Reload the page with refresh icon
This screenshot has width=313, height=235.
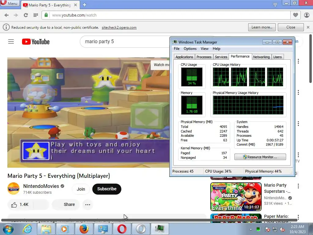pyautogui.click(x=26, y=15)
